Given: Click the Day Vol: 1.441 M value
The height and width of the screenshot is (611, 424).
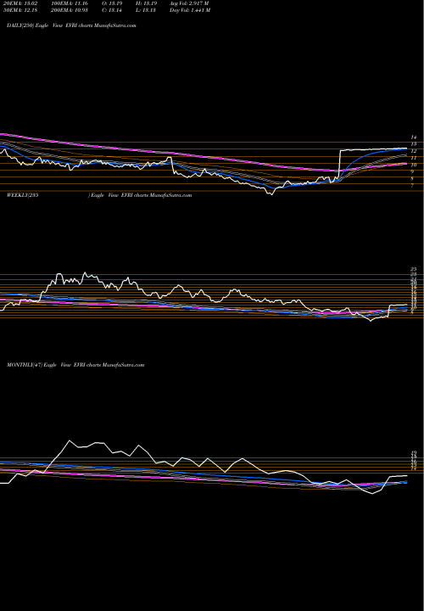Looking at the screenshot, I should tap(190, 10).
